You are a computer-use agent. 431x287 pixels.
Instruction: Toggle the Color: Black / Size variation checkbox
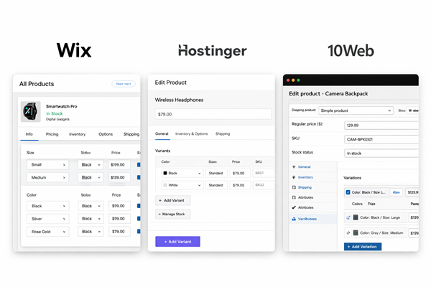pos(348,192)
